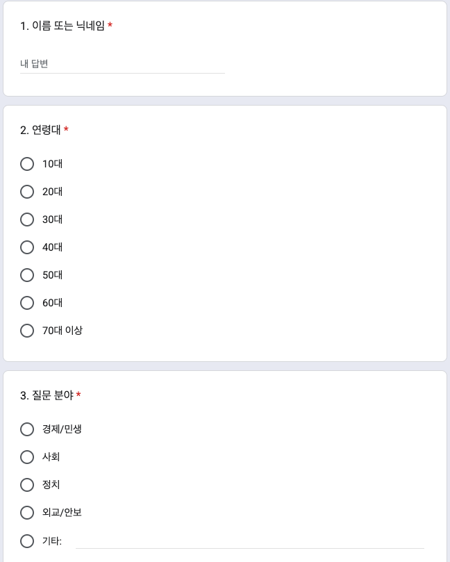The height and width of the screenshot is (562, 450).
Task: Choose the 기타 radio button
Action: click(27, 541)
